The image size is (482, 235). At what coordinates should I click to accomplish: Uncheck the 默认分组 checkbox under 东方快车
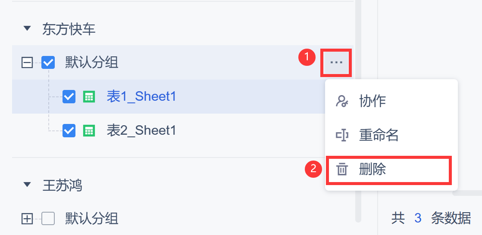point(48,63)
